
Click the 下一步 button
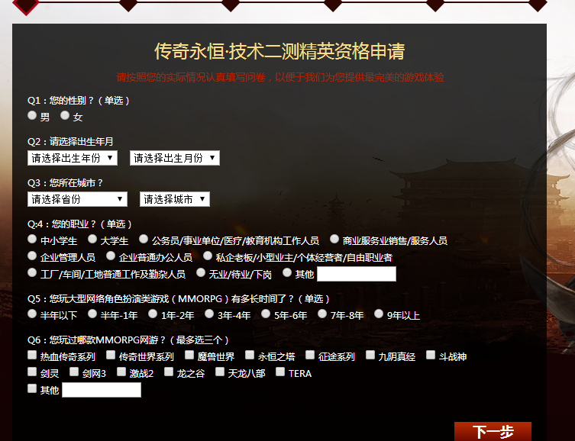pos(493,432)
